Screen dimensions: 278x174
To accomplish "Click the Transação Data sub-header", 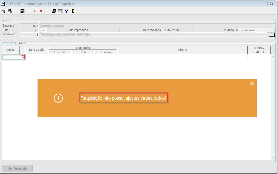I will click(x=83, y=52).
